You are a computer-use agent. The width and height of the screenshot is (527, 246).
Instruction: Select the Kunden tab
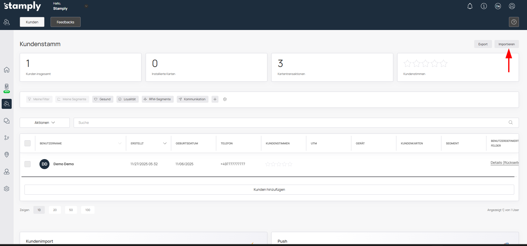tap(32, 22)
